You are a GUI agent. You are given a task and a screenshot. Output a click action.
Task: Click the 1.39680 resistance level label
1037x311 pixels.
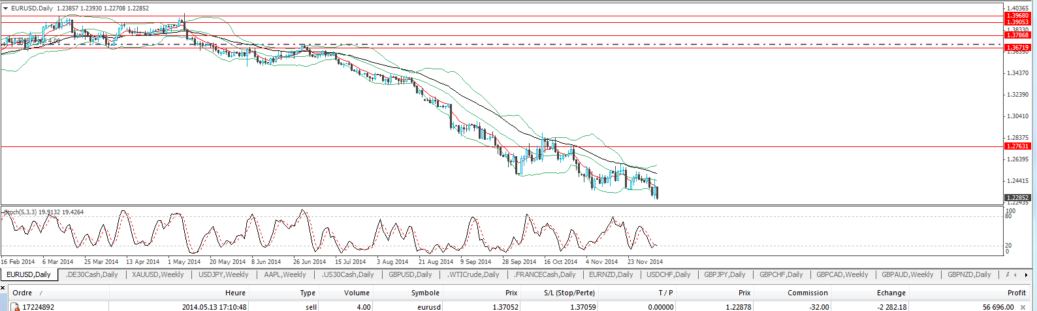1017,16
